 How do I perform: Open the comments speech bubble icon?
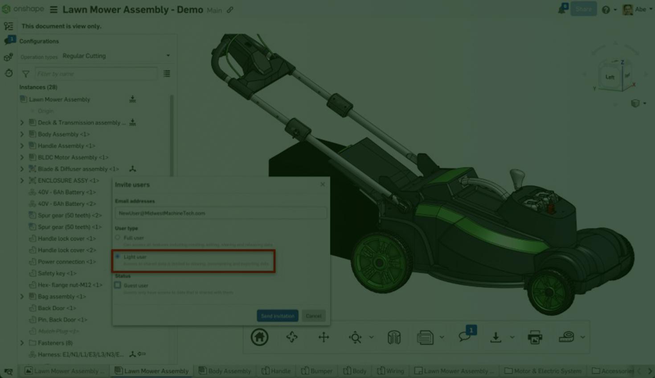point(465,337)
